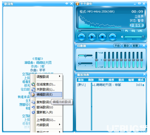Click the playlist pane splitter handle
The image size is (150, 135).
(91, 107)
